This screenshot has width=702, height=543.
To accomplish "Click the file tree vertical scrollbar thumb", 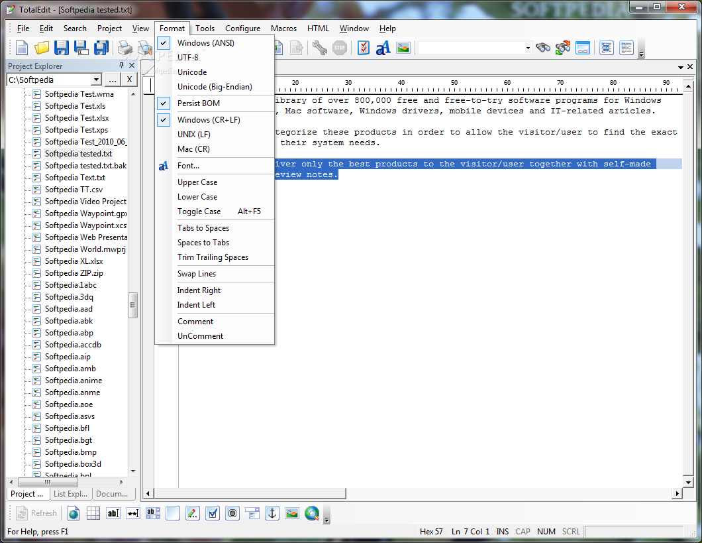I will coord(132,305).
